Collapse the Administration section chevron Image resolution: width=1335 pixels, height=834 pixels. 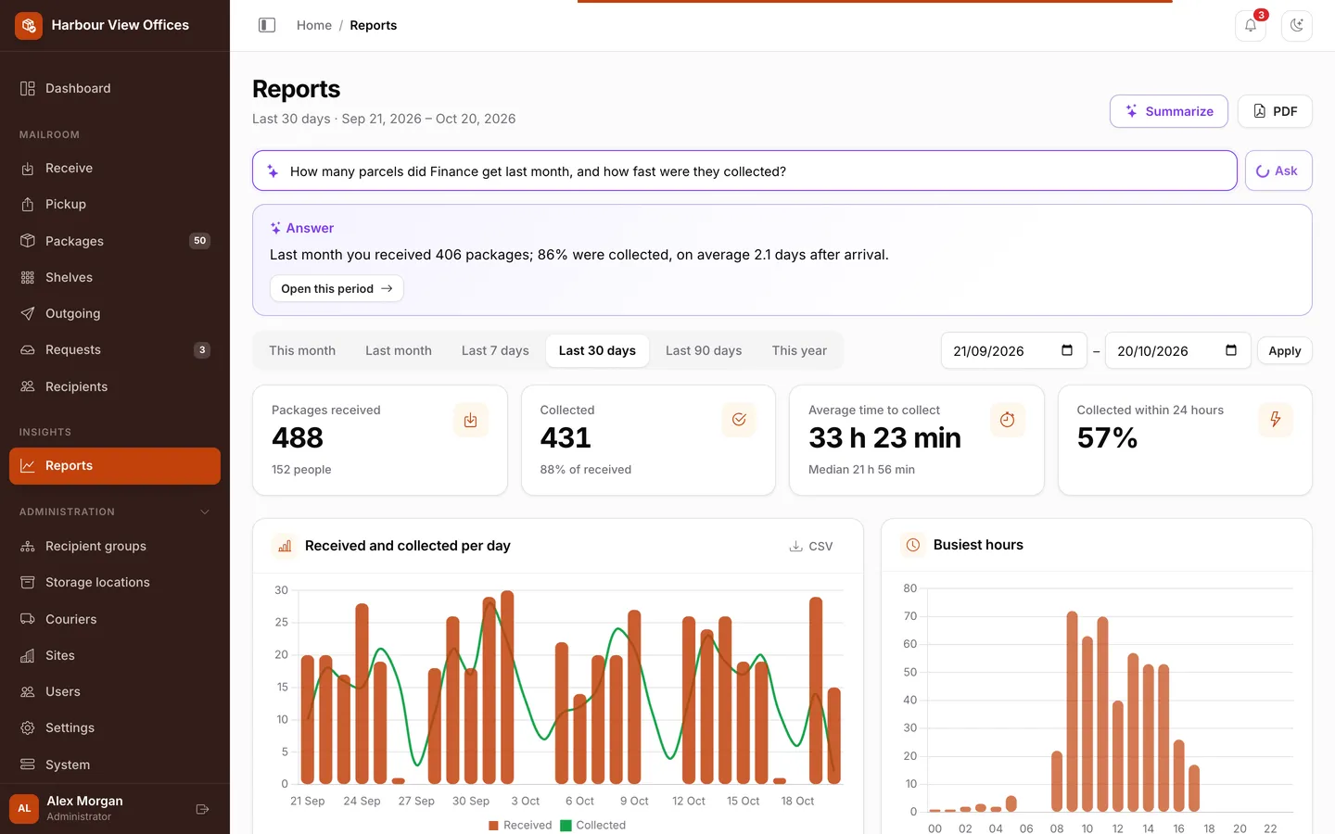[205, 512]
